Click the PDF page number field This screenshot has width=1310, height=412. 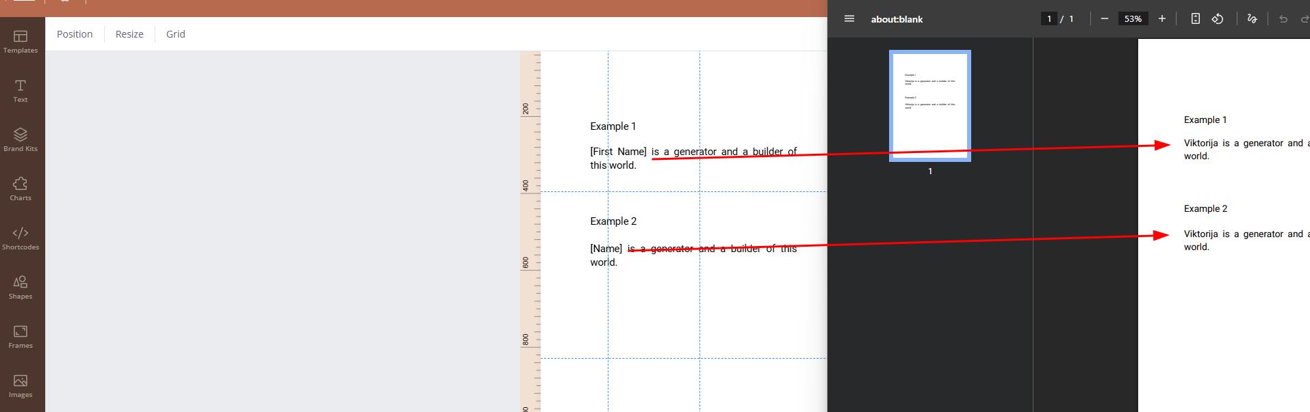(x=1049, y=19)
